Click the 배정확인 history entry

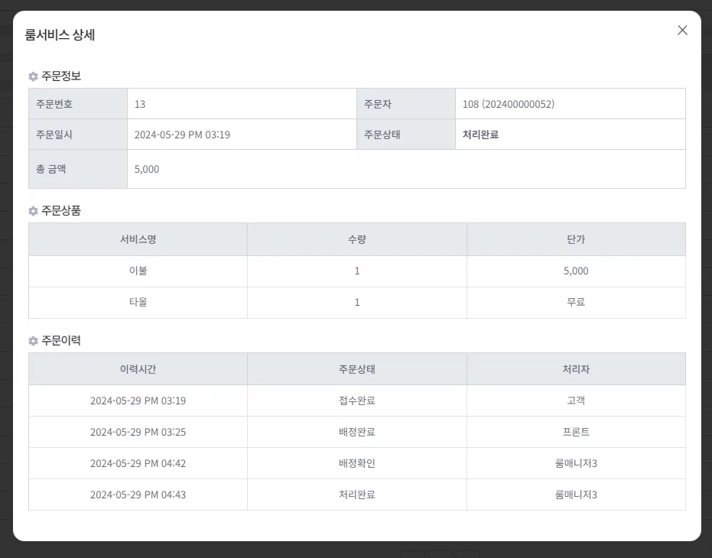[356, 463]
